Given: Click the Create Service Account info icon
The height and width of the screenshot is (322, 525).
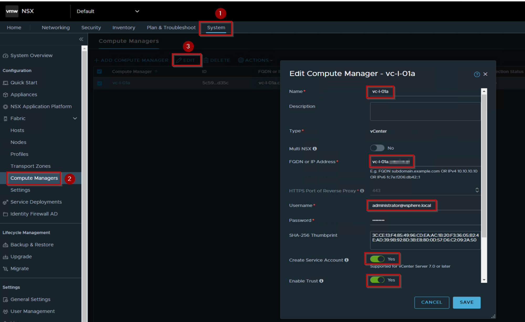Looking at the screenshot, I should [346, 260].
